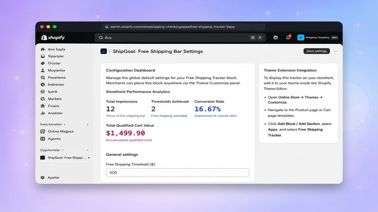378x212 pixels.
Task: Click the Ürünler tag icon
Action: tap(43, 63)
